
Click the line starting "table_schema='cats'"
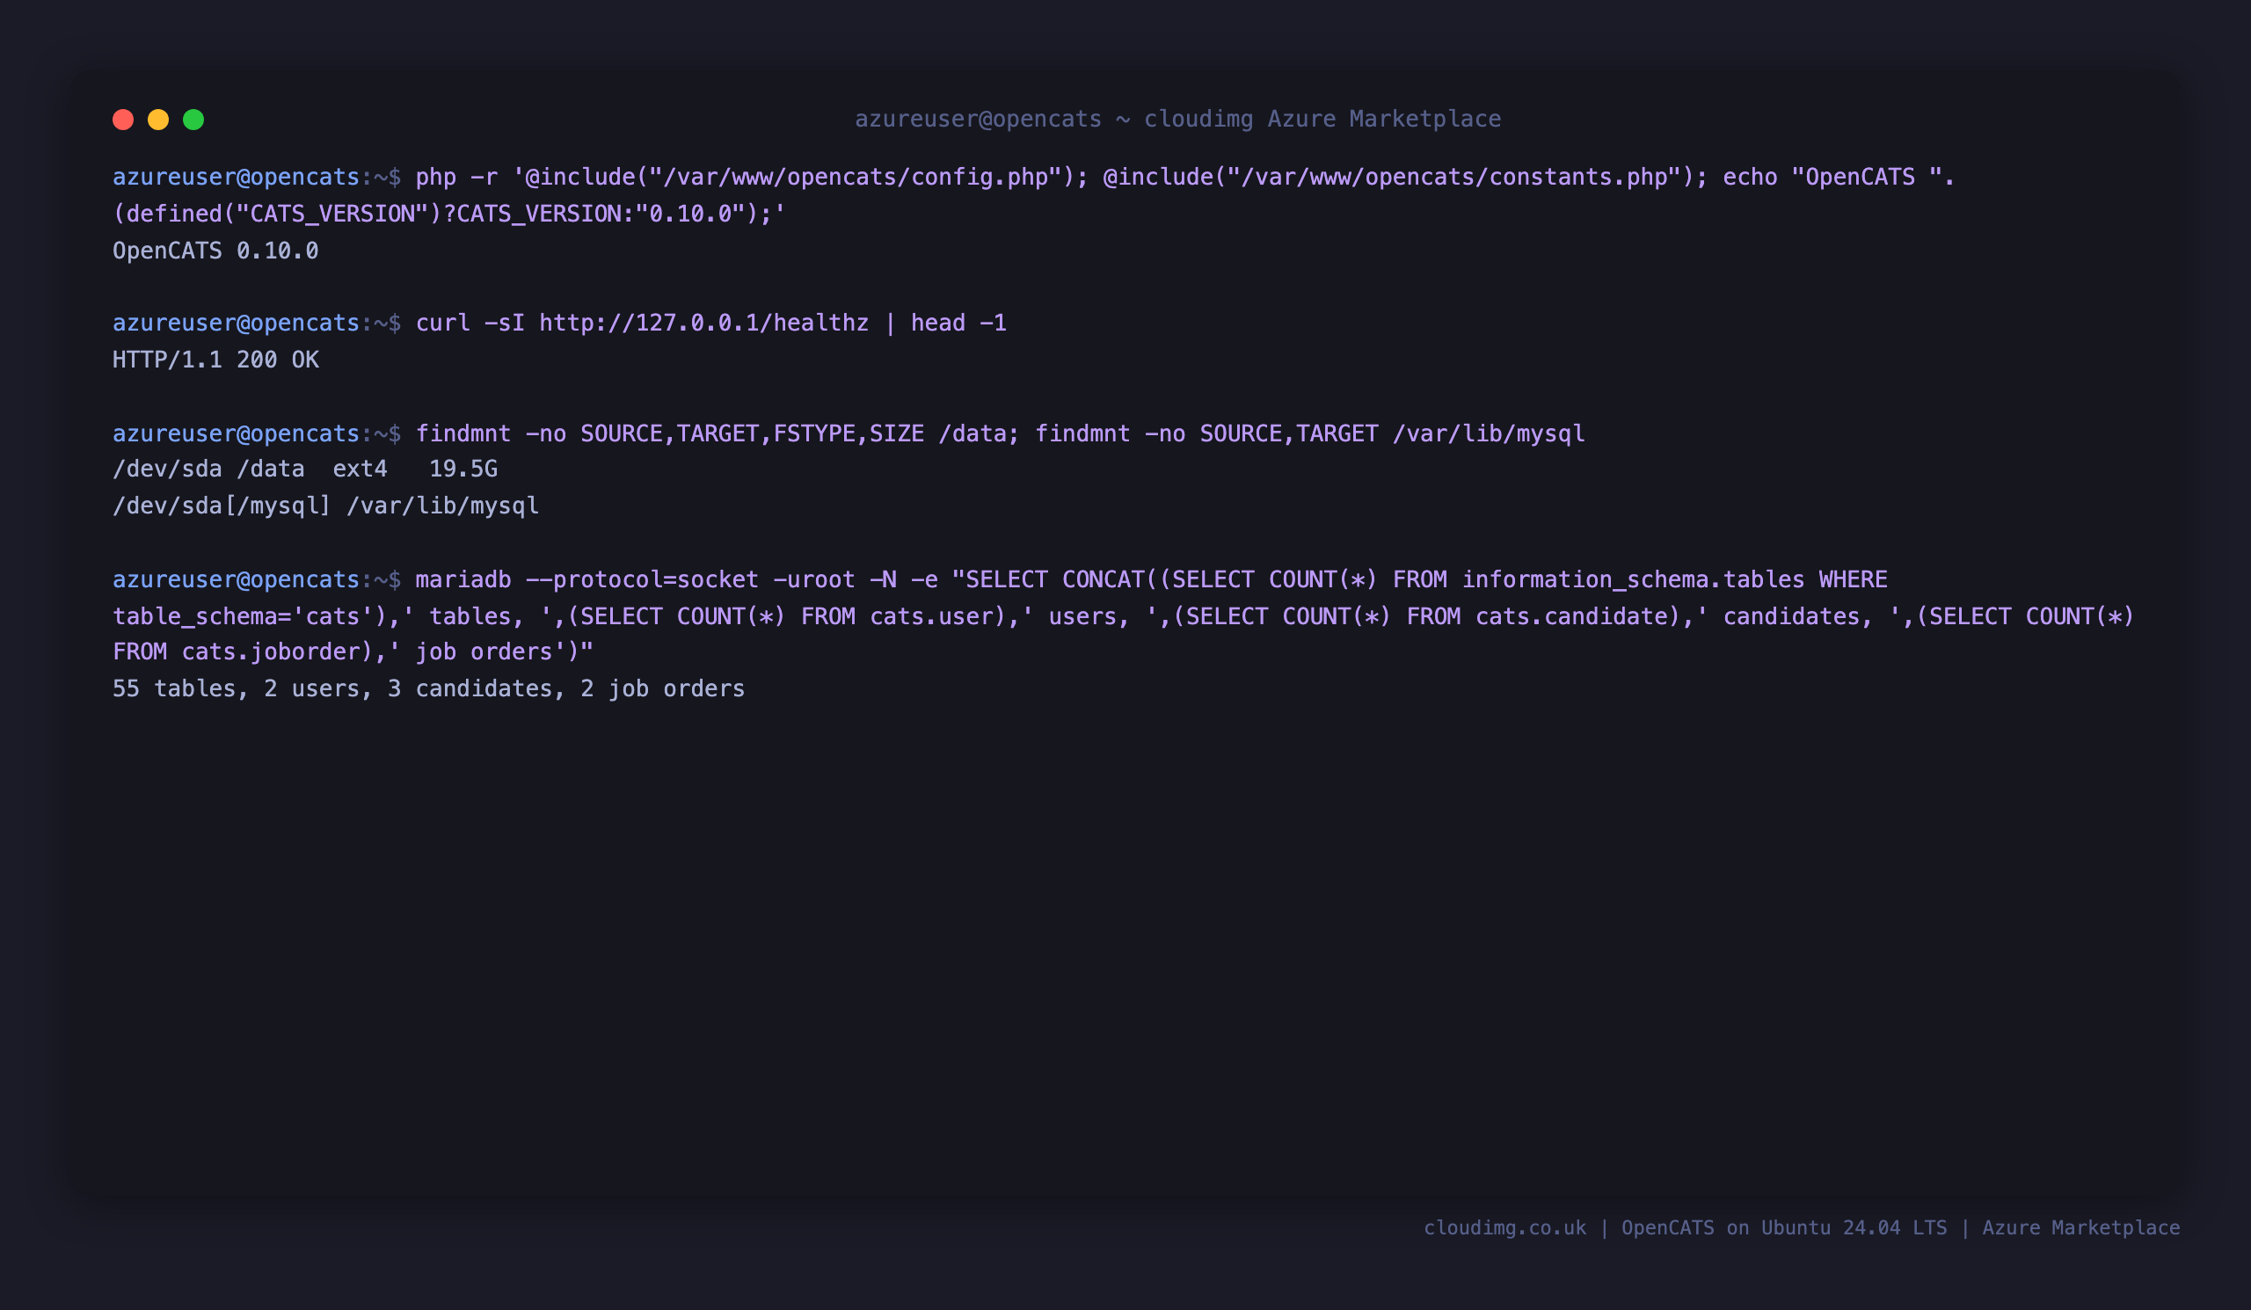tap(1123, 617)
